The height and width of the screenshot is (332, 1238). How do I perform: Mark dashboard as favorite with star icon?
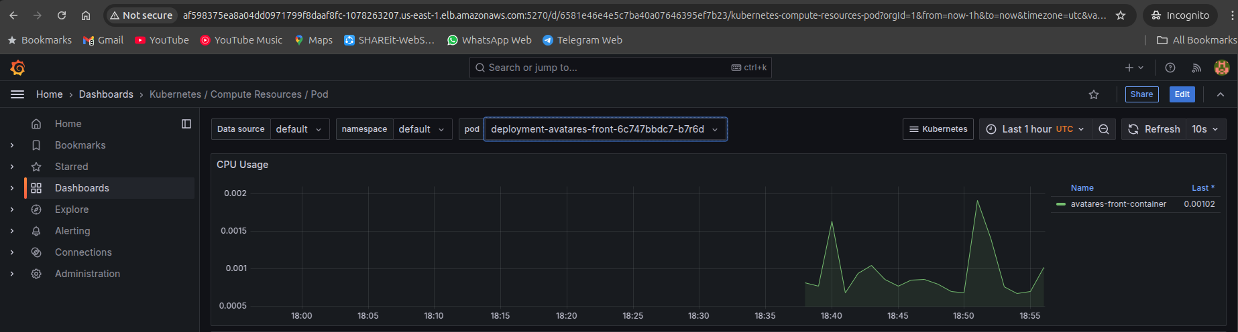tap(1094, 94)
